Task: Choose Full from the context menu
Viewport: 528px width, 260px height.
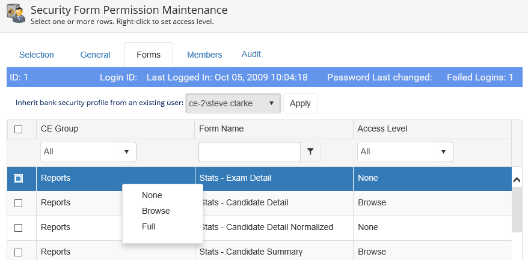Action: pyautogui.click(x=149, y=226)
